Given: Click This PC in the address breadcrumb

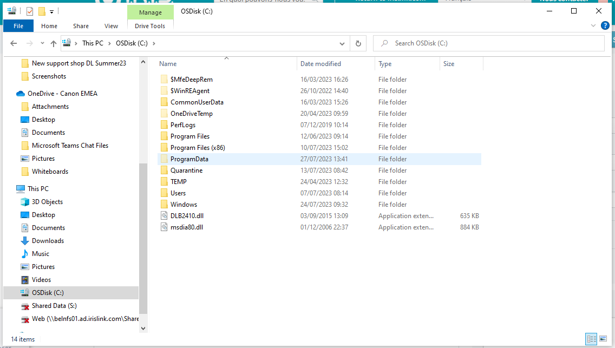Looking at the screenshot, I should coord(92,43).
